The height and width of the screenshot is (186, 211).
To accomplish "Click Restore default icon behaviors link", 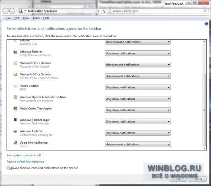I will click(x=25, y=161).
